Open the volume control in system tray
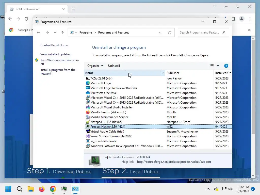260x195 pixels. (230, 189)
